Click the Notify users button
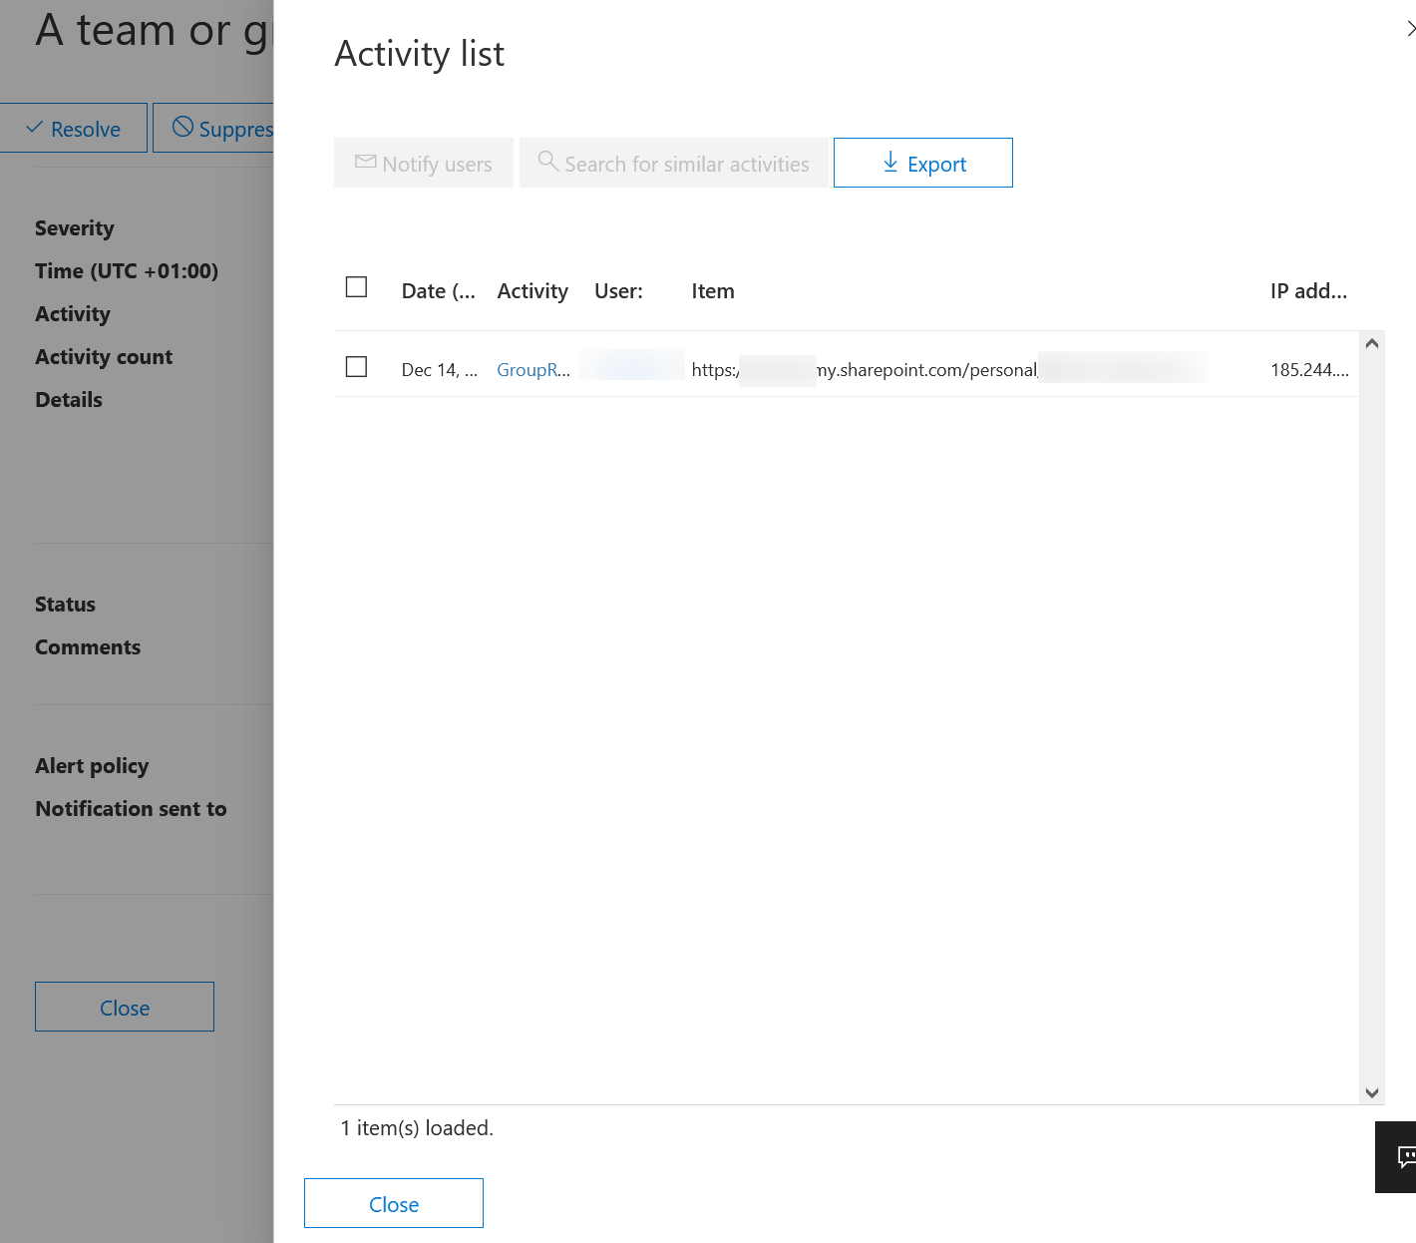 [x=424, y=163]
